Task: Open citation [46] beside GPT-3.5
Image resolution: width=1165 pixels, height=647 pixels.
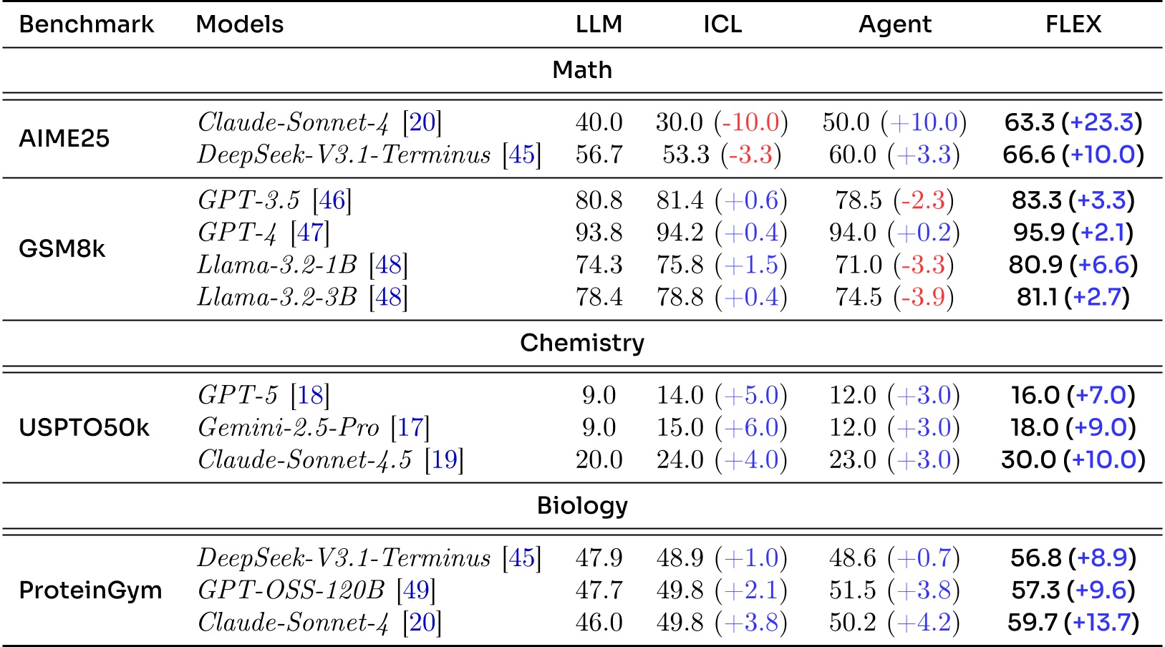Action: (x=332, y=200)
